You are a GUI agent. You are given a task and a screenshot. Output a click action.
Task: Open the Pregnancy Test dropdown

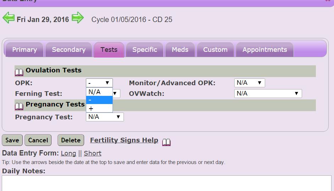pyautogui.click(x=105, y=117)
